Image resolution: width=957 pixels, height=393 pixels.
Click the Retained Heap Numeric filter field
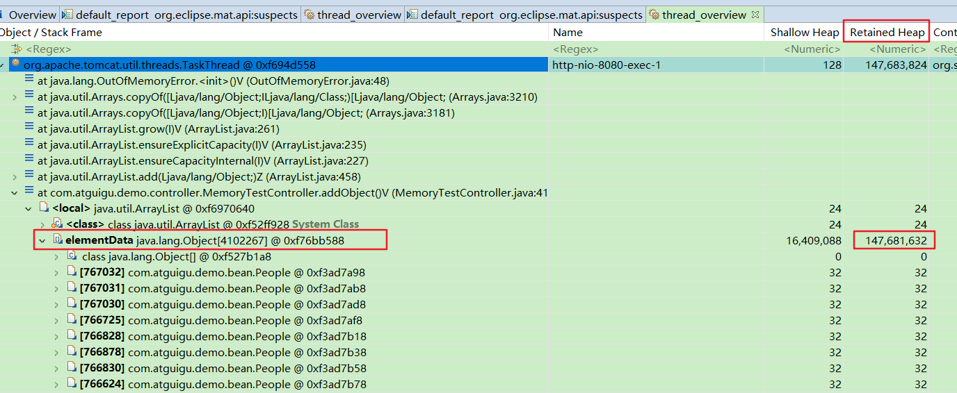pyautogui.click(x=887, y=49)
